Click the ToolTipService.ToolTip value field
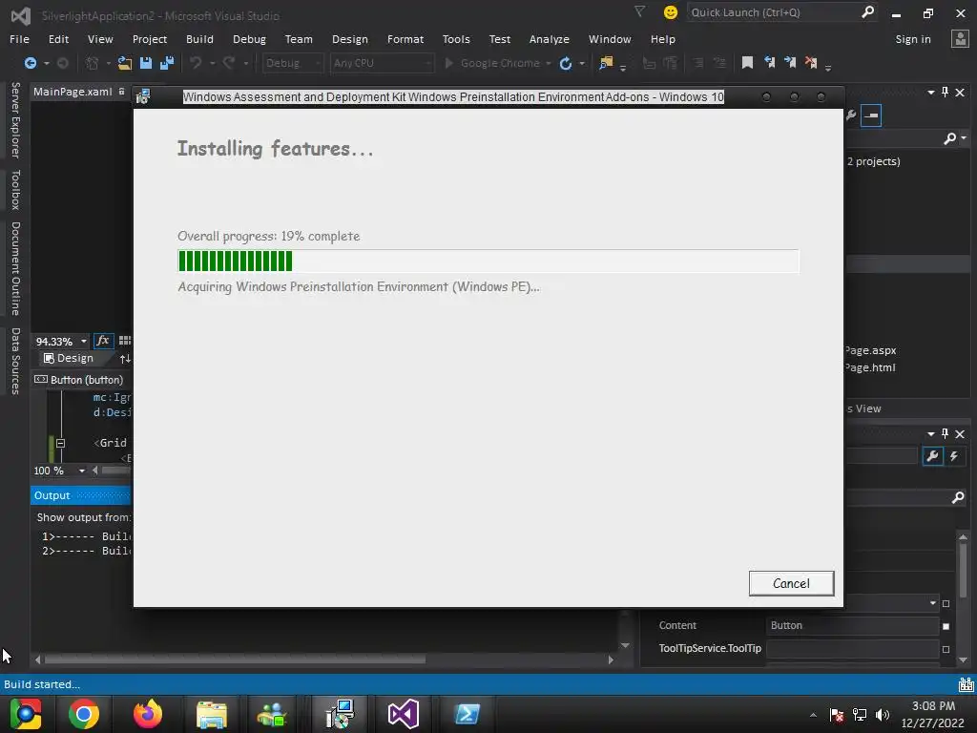Image resolution: width=977 pixels, height=733 pixels. (852, 648)
